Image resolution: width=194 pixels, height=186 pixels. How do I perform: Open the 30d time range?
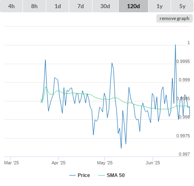[105, 6]
